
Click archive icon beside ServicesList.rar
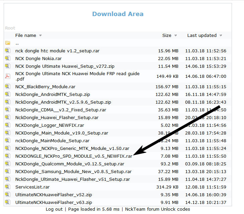coord(8,187)
